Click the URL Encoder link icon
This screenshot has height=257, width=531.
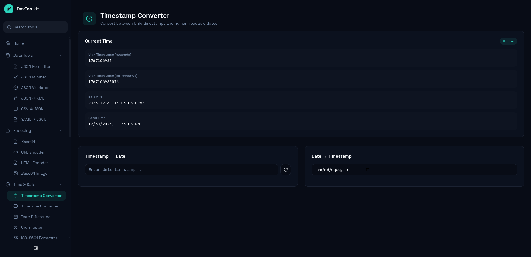point(16,152)
